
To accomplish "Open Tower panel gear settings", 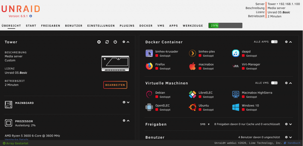I will 124,42.
